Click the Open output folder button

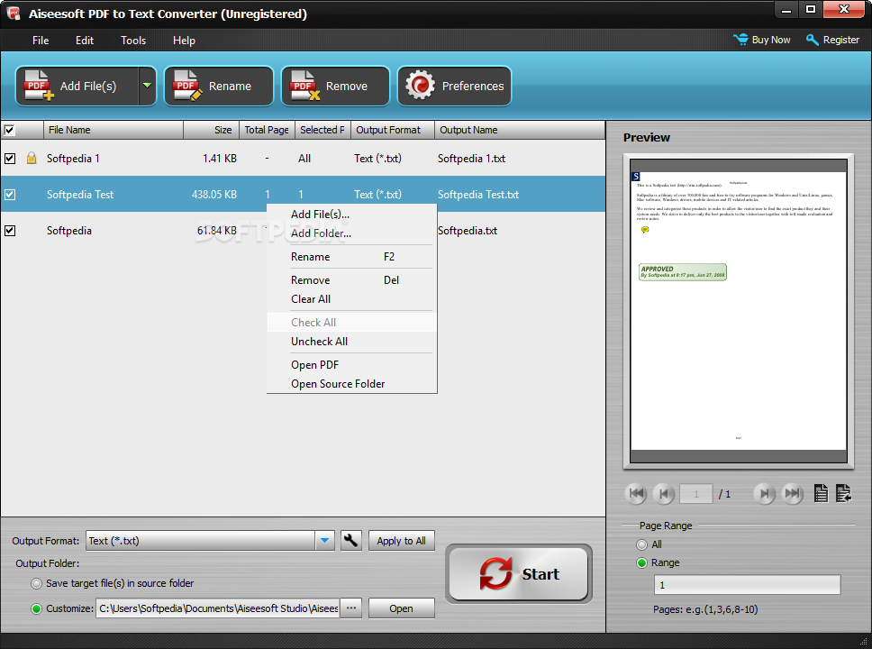point(402,608)
